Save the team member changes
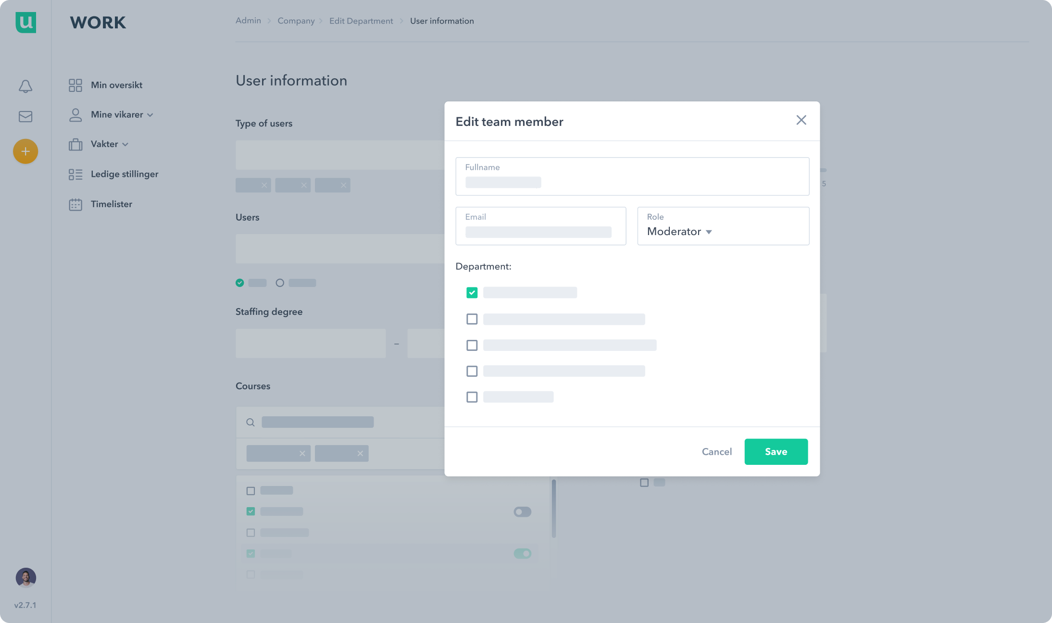 [776, 452]
